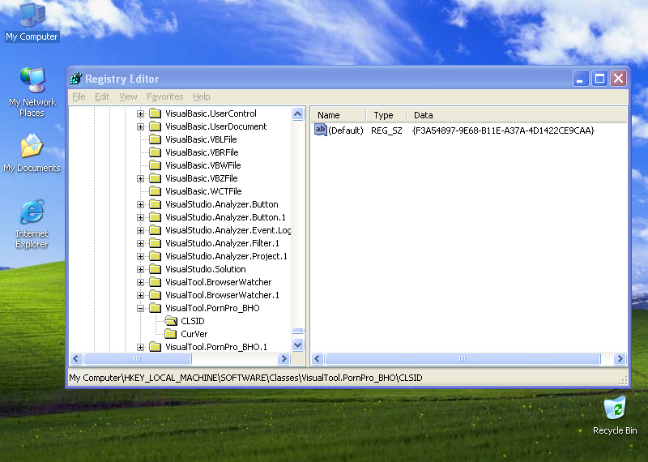648x462 pixels.
Task: Open the Recycle Bin desktop icon
Action: tap(615, 416)
